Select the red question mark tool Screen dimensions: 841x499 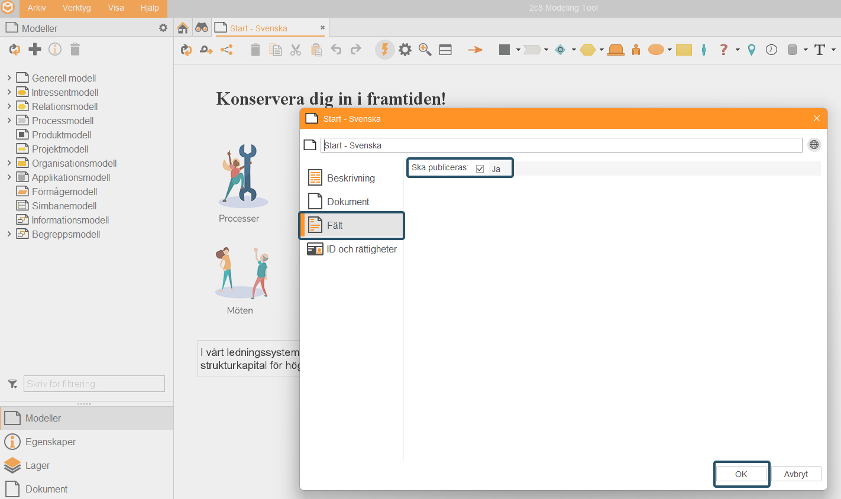pyautogui.click(x=723, y=50)
